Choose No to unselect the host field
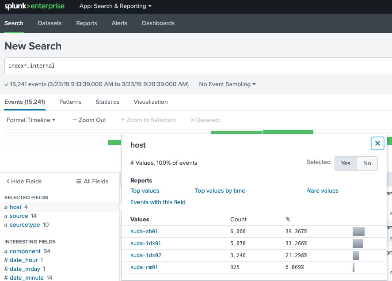The height and width of the screenshot is (281, 392). pos(367,163)
